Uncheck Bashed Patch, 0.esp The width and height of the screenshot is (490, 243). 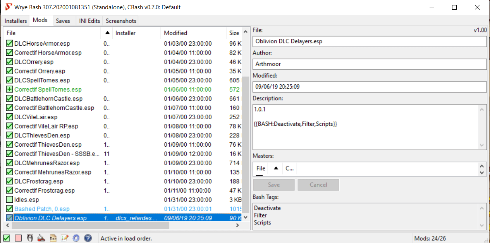10,209
